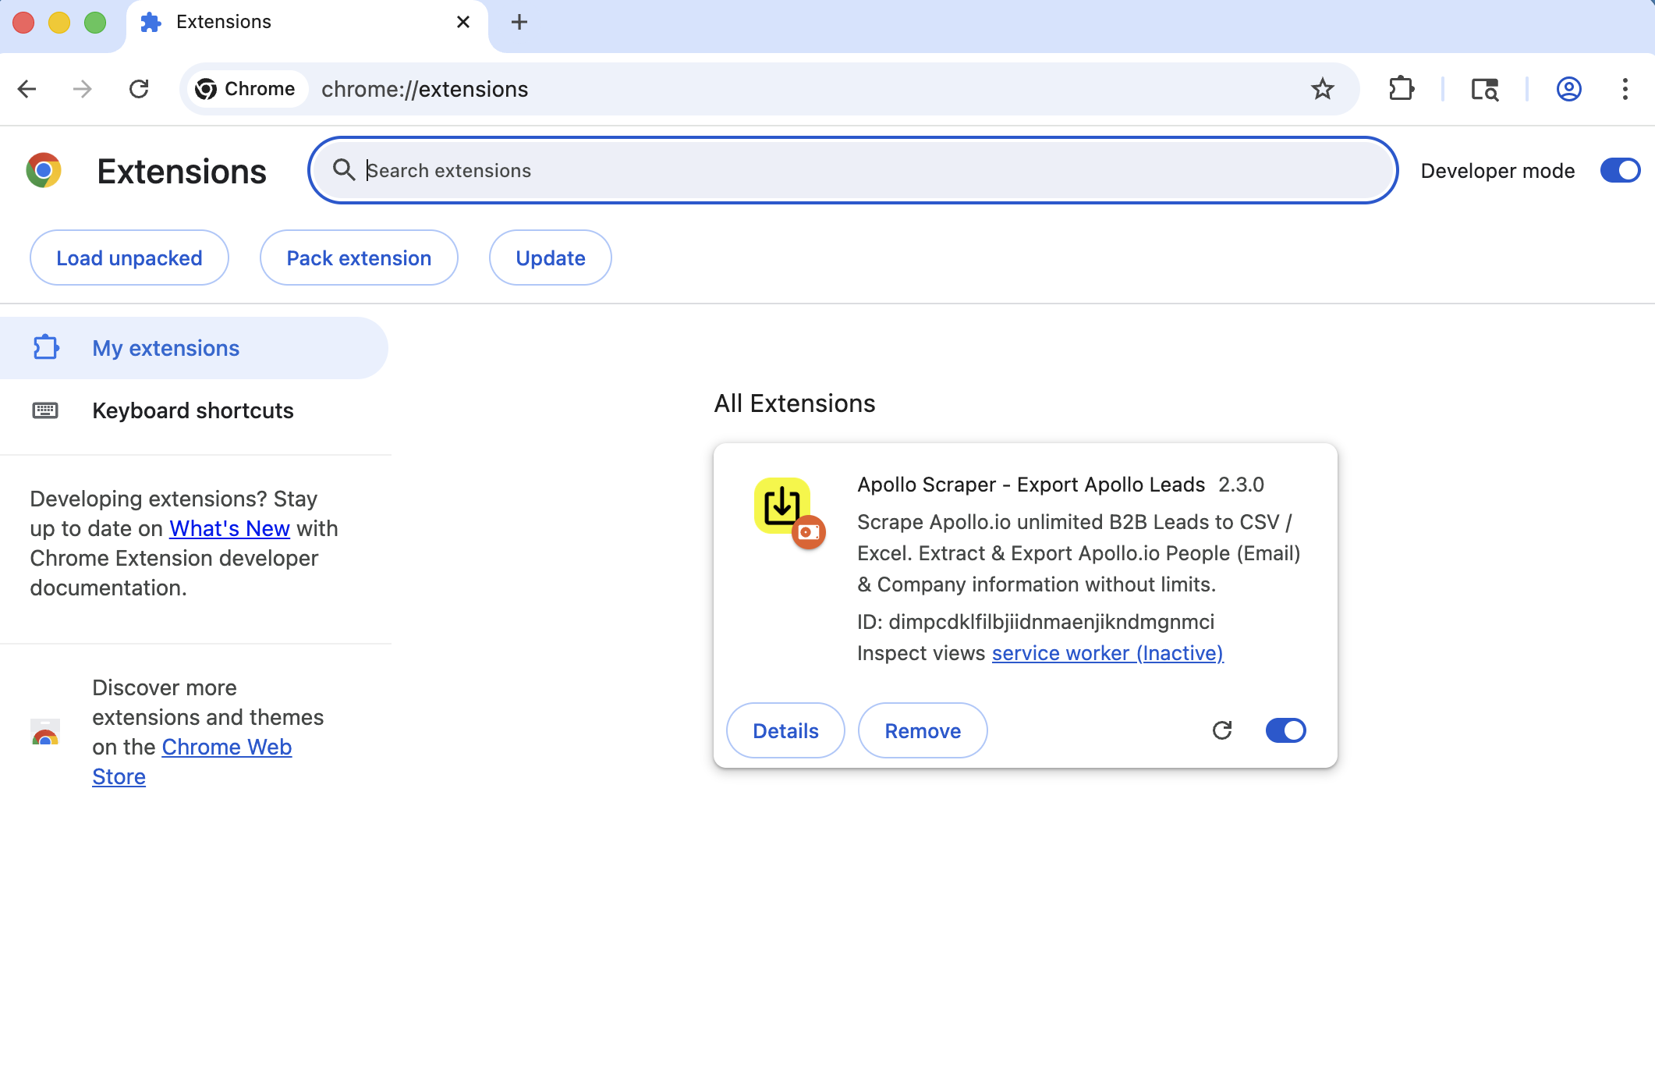
Task: Click Load unpacked
Action: click(129, 257)
